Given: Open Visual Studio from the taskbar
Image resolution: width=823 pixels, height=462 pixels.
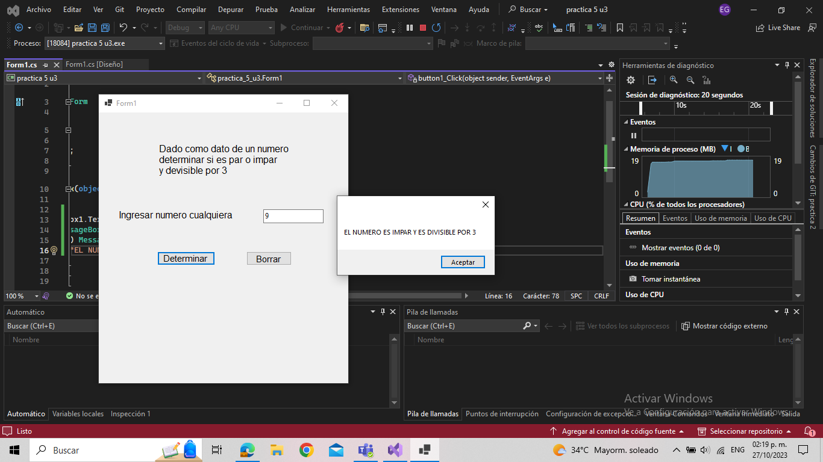Looking at the screenshot, I should pos(395,450).
